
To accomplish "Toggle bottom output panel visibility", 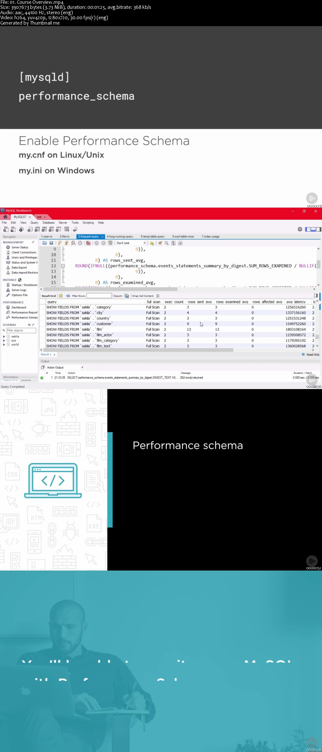I will click(313, 229).
